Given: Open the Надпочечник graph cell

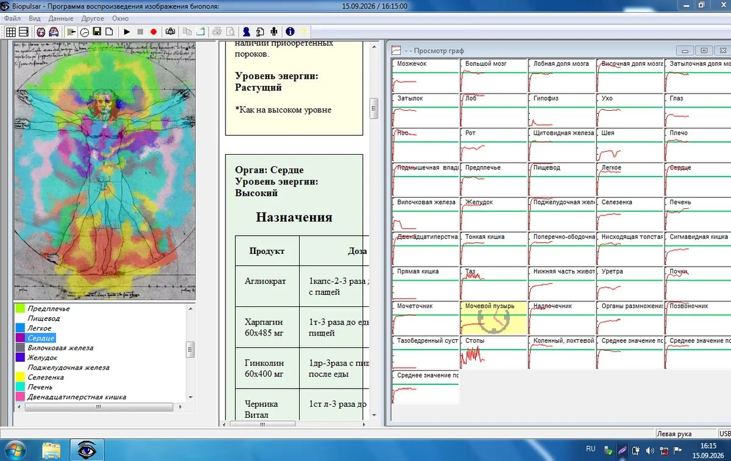Looking at the screenshot, I should coord(562,318).
